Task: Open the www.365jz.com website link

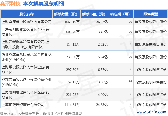Action: [x=151, y=112]
